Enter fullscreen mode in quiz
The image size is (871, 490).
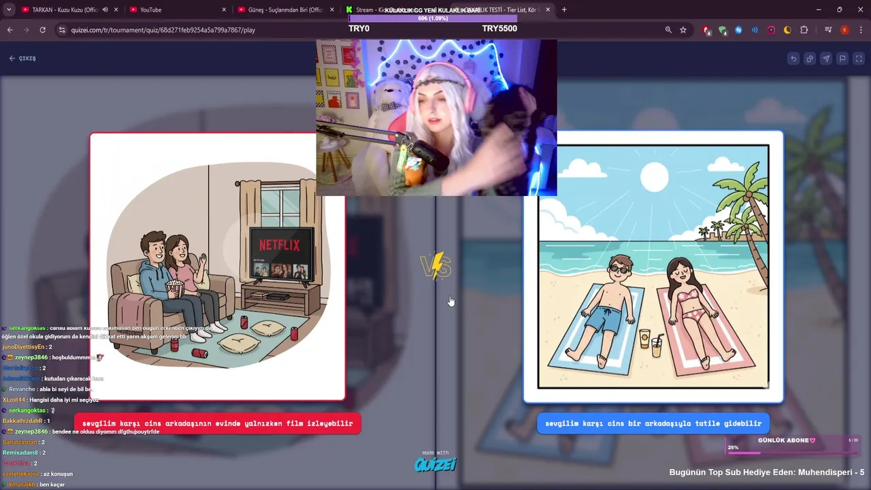click(859, 59)
